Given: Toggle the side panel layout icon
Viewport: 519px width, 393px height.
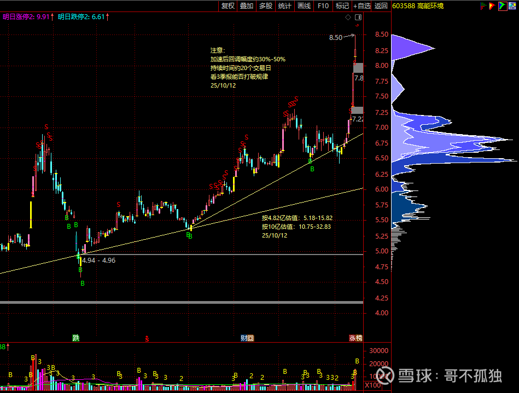Looking at the screenshot, I should (x=358, y=17).
